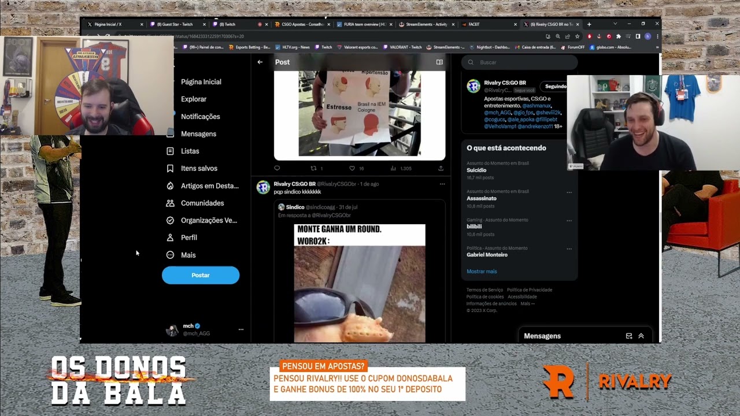Open the Estresse poster image
This screenshot has height=416, width=740.
[x=360, y=113]
